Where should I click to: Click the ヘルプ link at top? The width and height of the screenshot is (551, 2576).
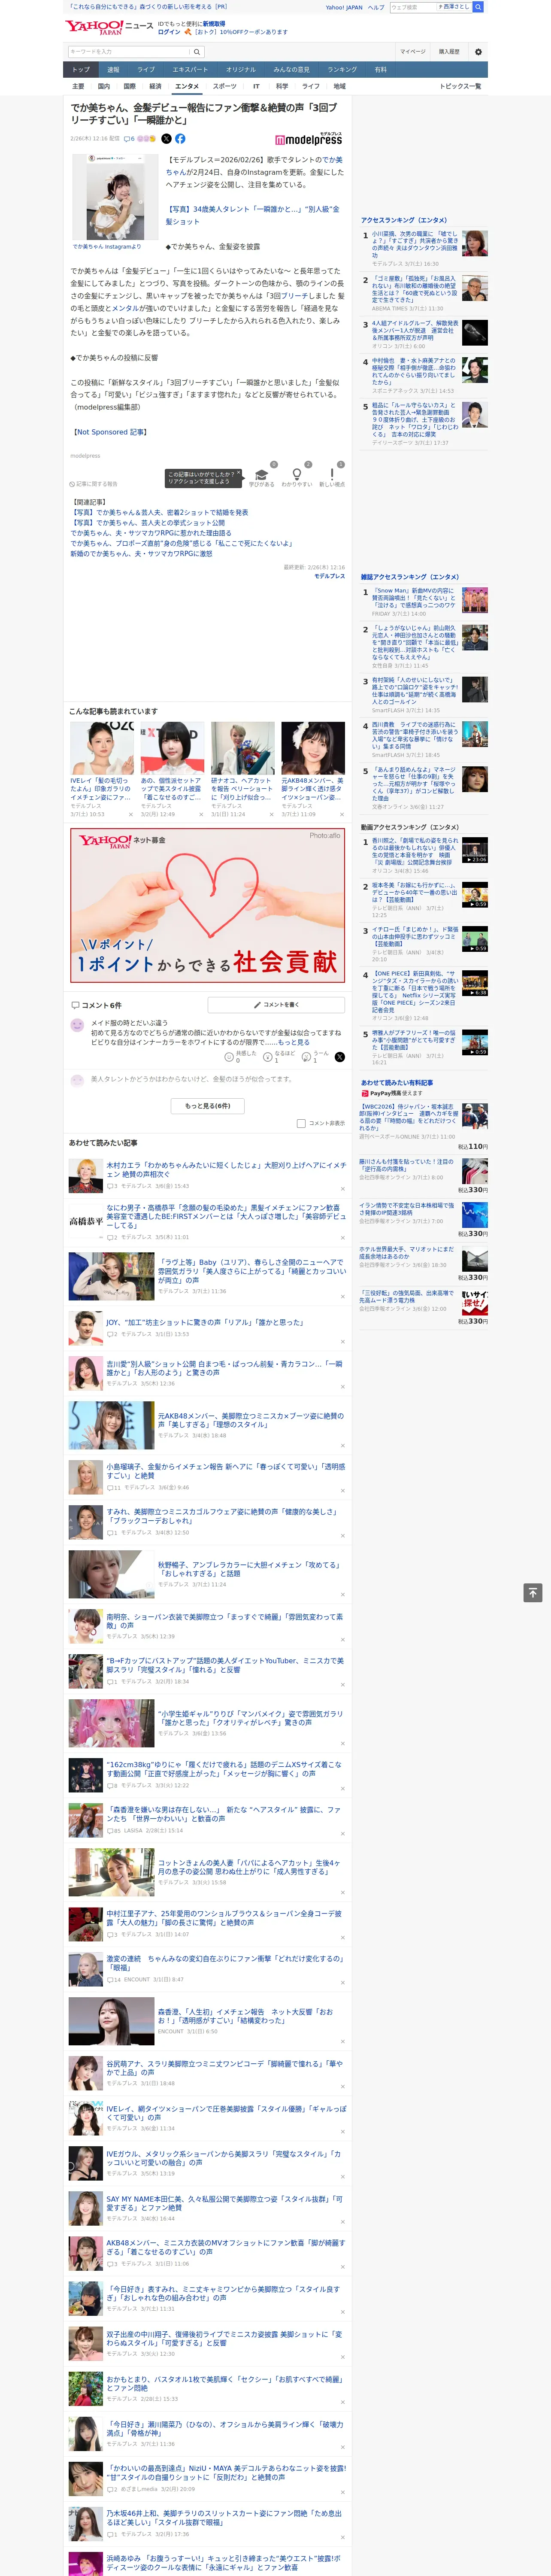pyautogui.click(x=376, y=7)
